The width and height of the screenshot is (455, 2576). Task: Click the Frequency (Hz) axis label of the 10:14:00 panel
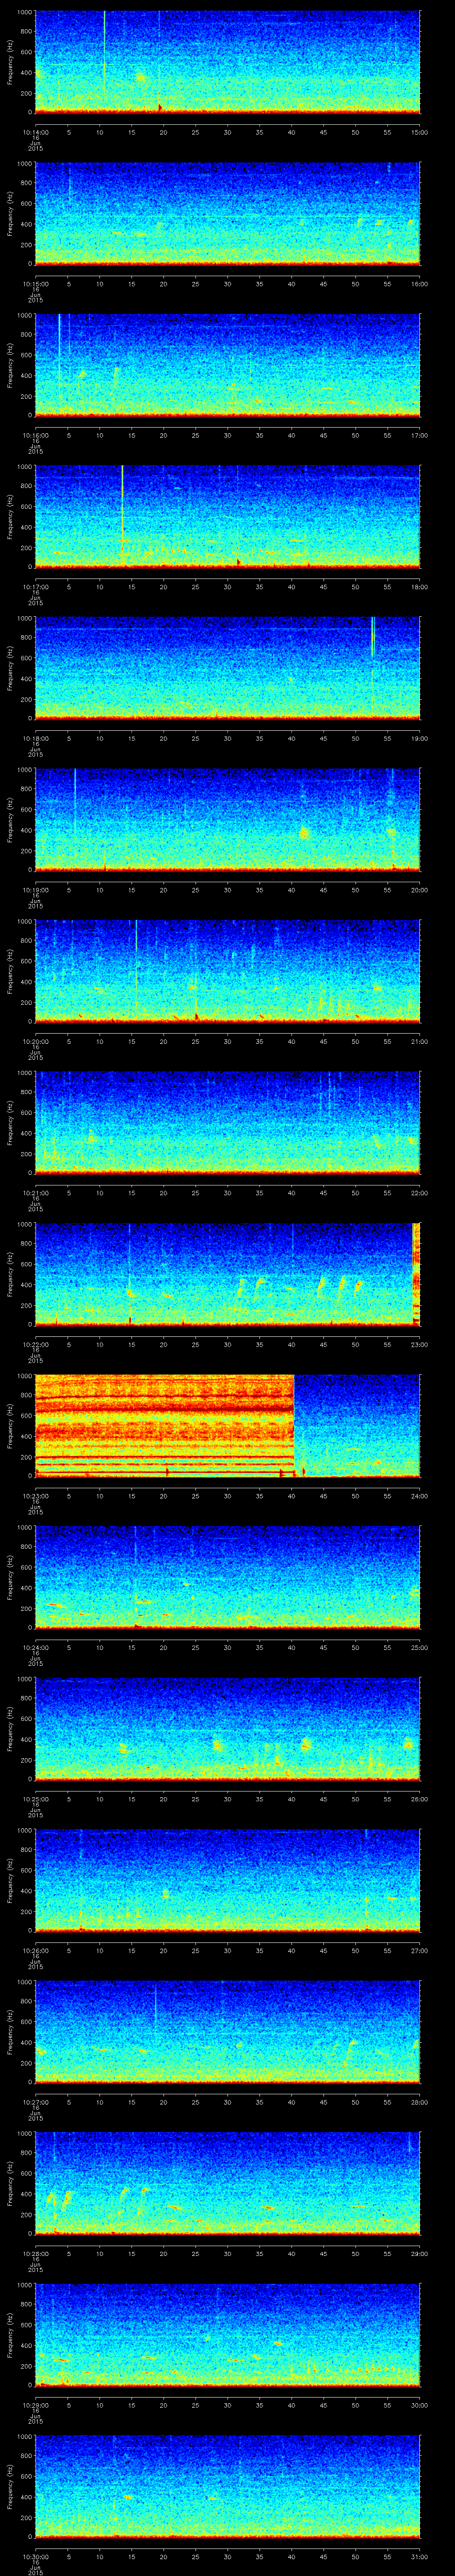[x=10, y=62]
